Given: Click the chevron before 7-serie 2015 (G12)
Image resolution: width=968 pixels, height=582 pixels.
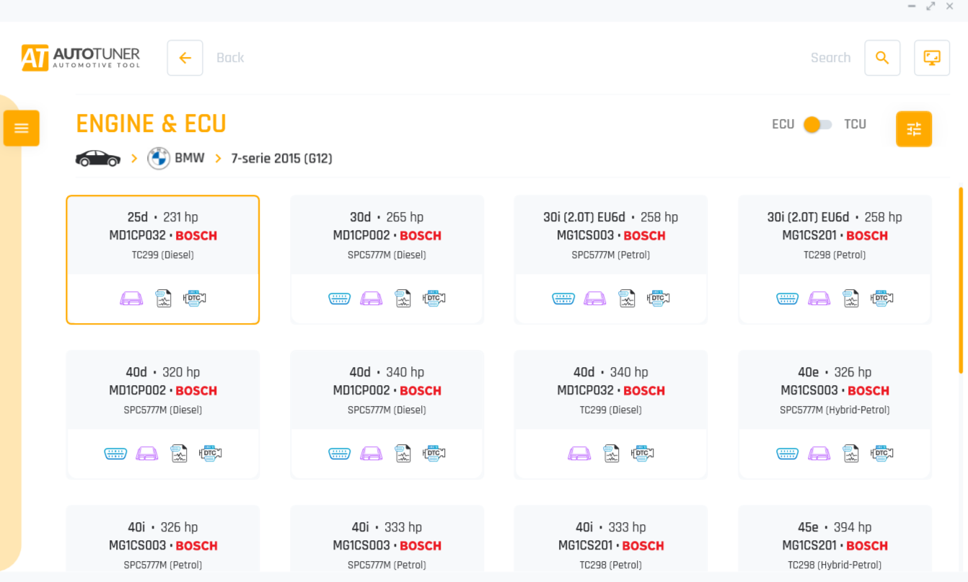Looking at the screenshot, I should click(x=218, y=158).
